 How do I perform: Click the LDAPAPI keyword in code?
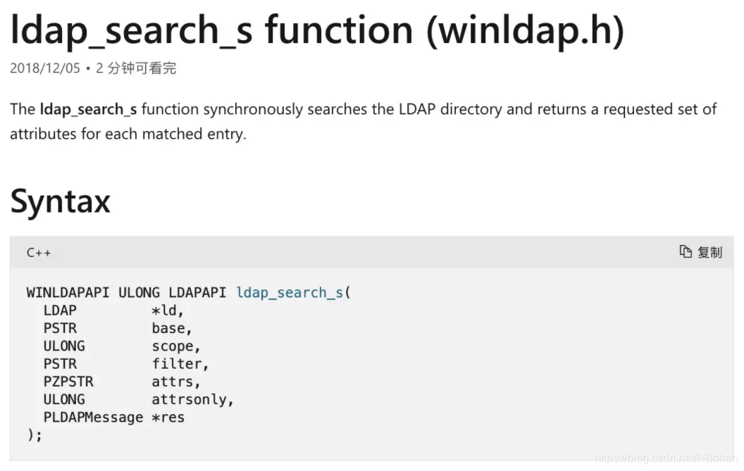[x=197, y=293]
